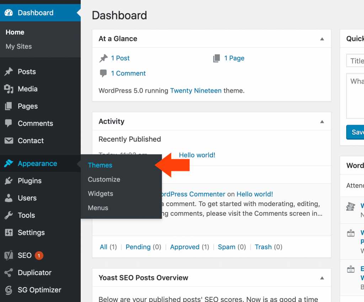
Task: Click the third meetup event icon
Action: click(x=350, y=269)
